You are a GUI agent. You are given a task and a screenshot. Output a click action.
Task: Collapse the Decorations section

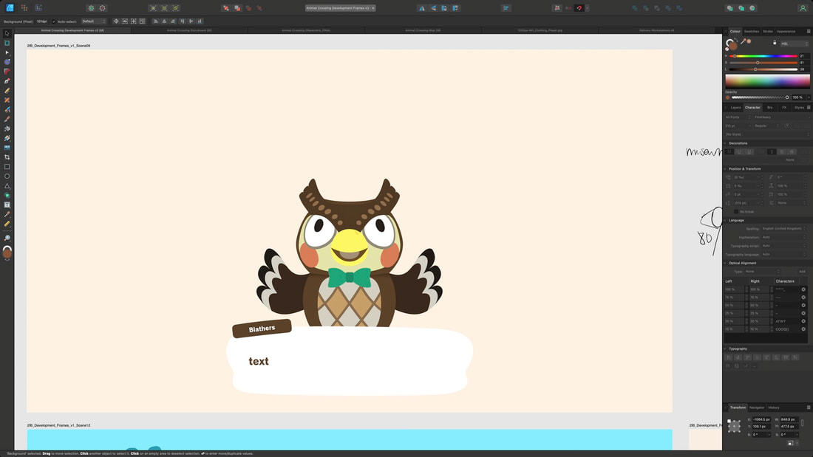point(726,143)
